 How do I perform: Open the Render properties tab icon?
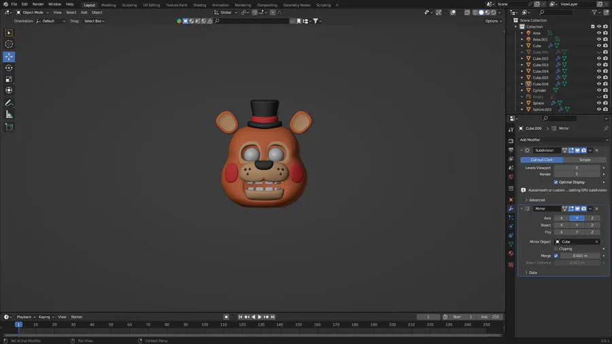coord(511,141)
